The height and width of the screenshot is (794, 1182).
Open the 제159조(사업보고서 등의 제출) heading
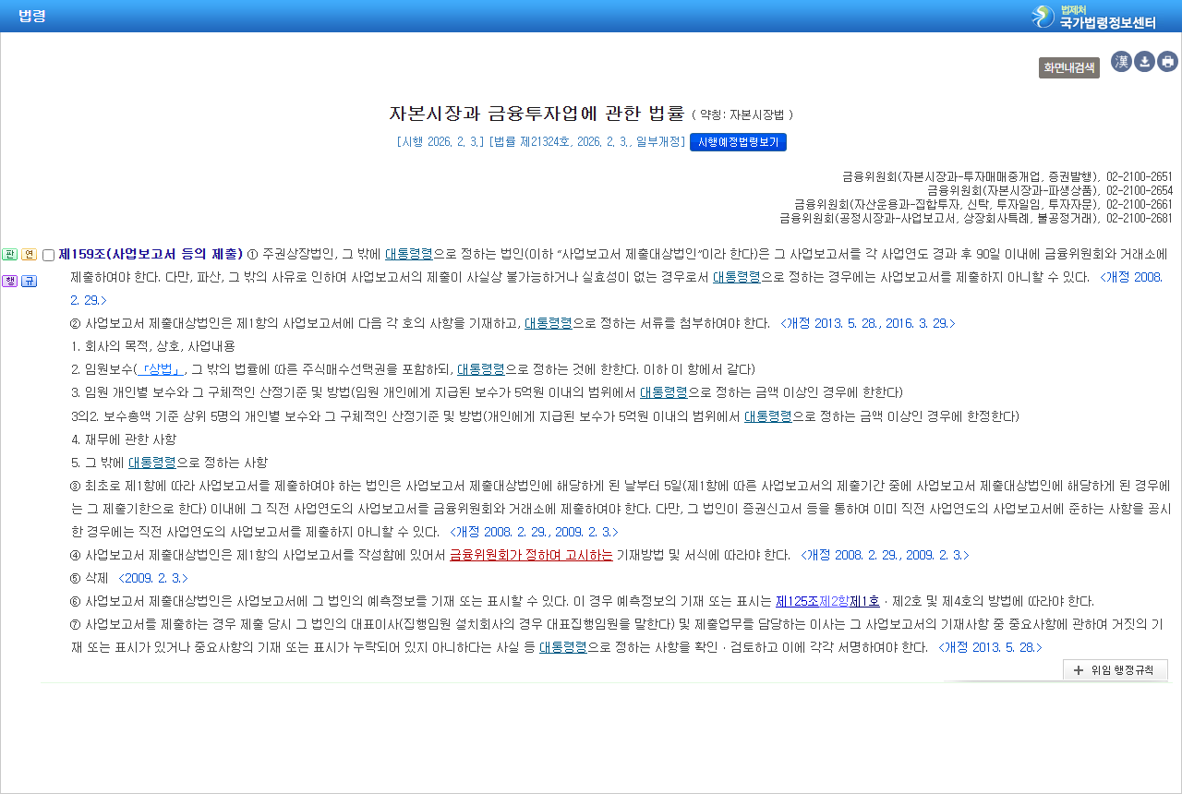(x=151, y=254)
